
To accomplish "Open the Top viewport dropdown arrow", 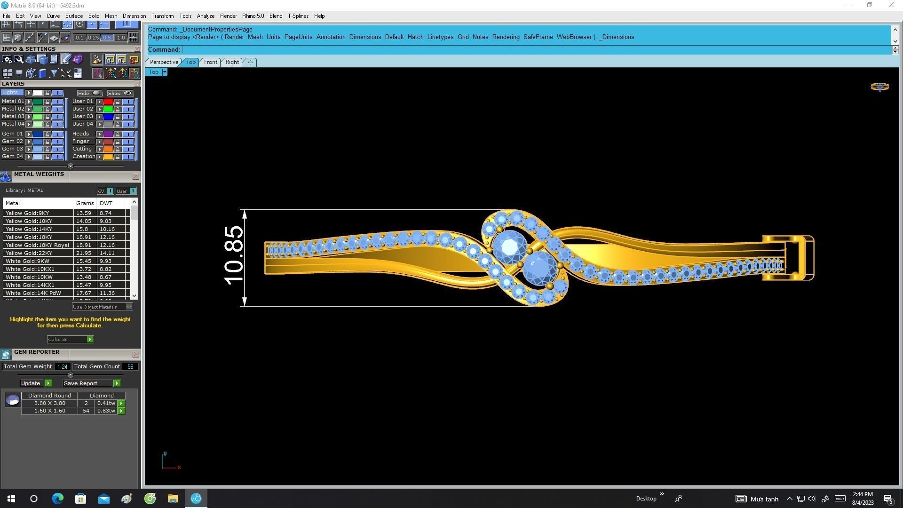I will point(165,72).
